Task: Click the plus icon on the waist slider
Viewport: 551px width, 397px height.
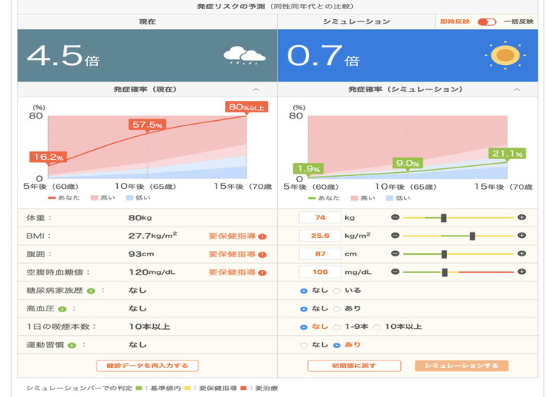Action: pos(522,254)
